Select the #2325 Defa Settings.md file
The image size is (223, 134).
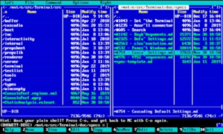167,39
